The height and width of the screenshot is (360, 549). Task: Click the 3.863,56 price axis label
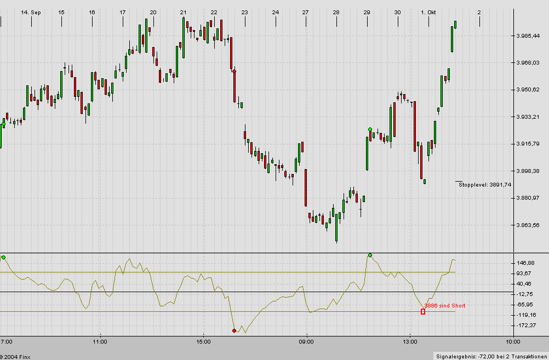point(528,225)
